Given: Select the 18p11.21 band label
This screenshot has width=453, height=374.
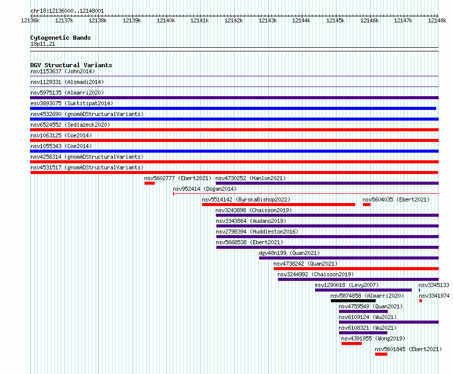Looking at the screenshot, I should tap(43, 44).
